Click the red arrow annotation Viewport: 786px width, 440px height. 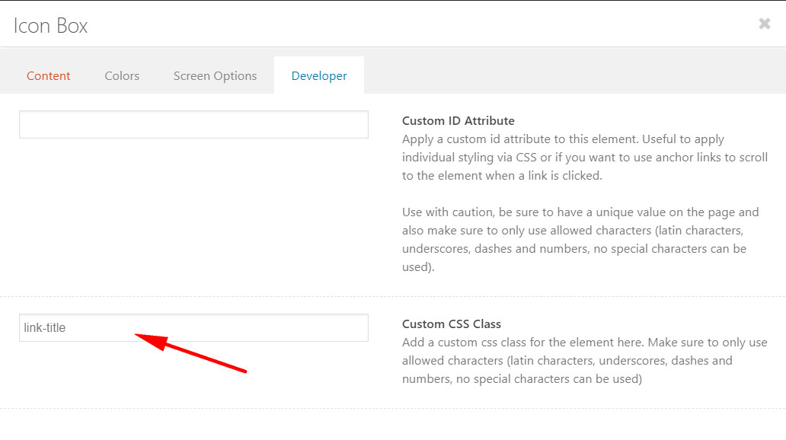190,352
